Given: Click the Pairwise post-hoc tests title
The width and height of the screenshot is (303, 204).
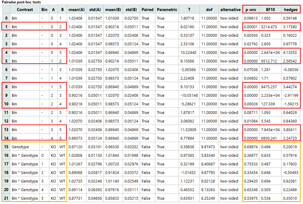Looking at the screenshot, I should point(20,3).
